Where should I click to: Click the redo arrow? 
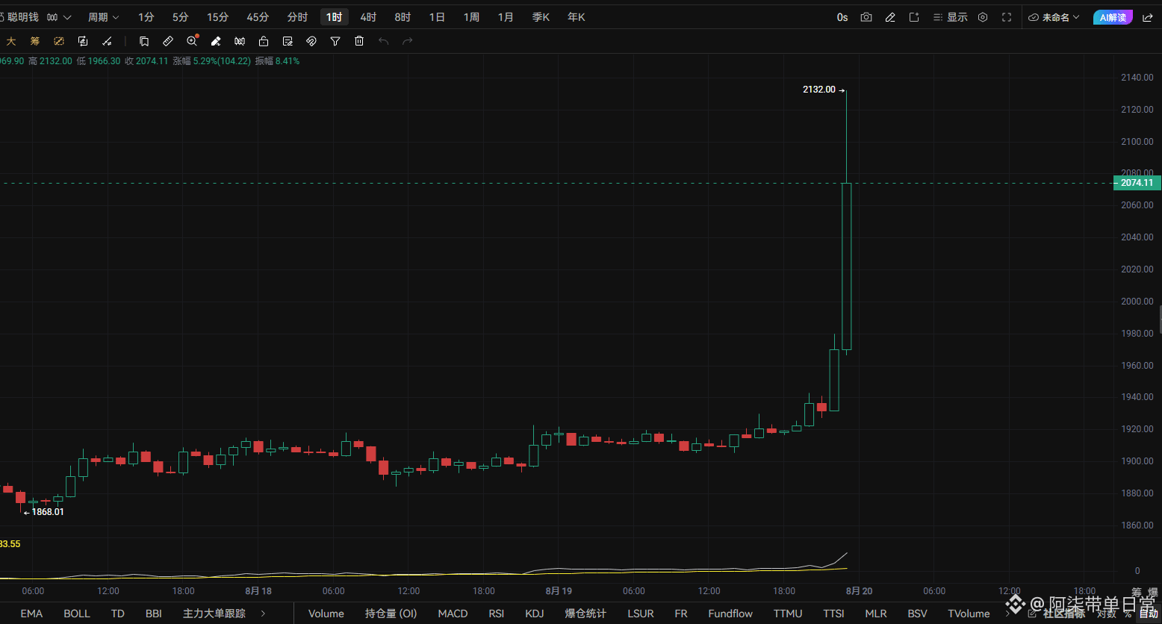click(407, 41)
